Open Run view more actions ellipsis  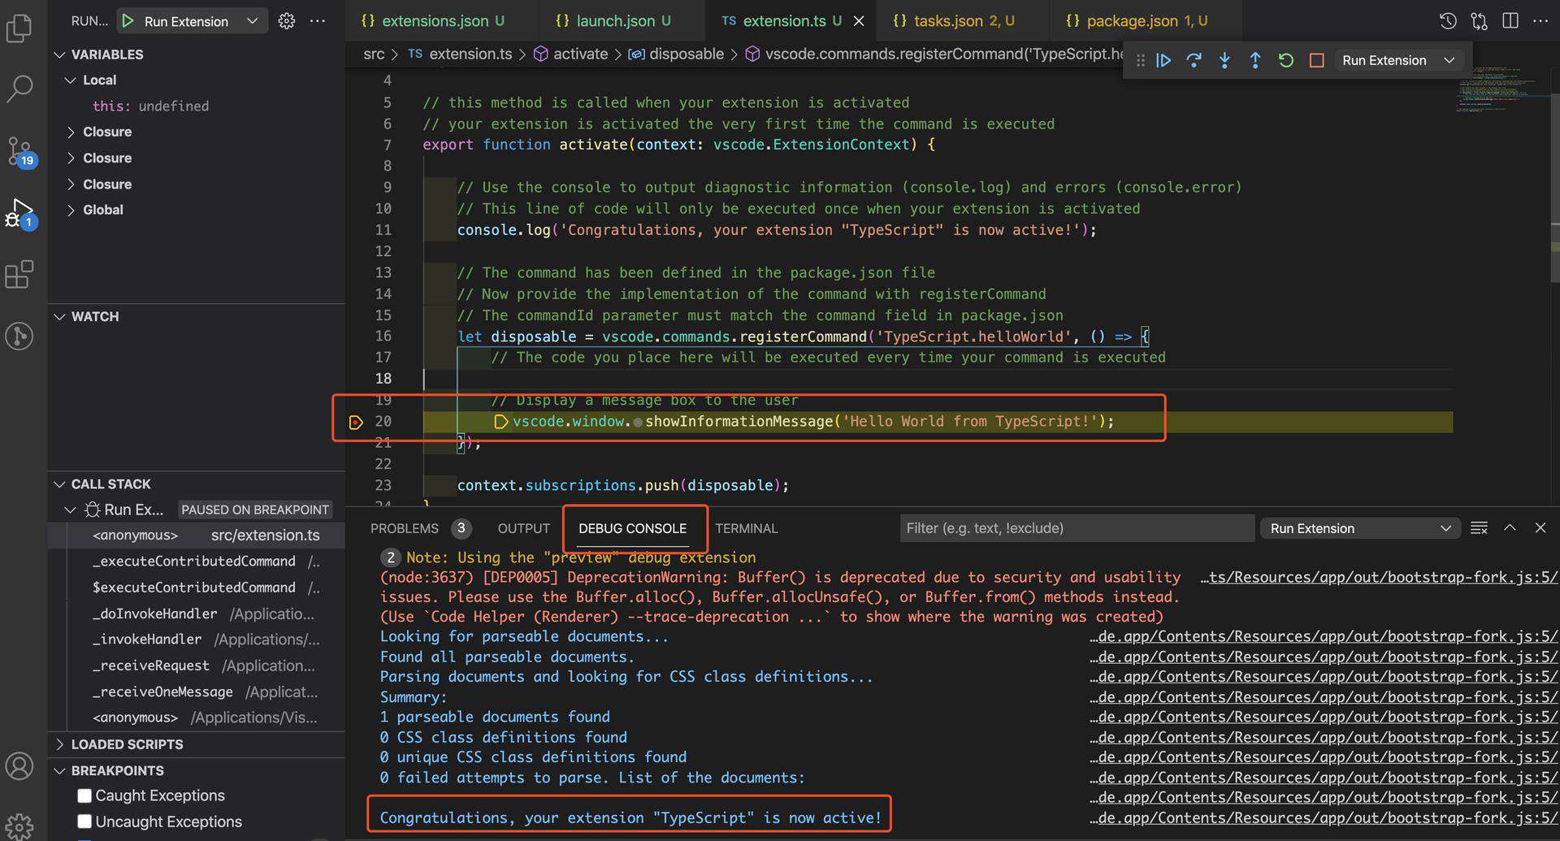pos(318,21)
